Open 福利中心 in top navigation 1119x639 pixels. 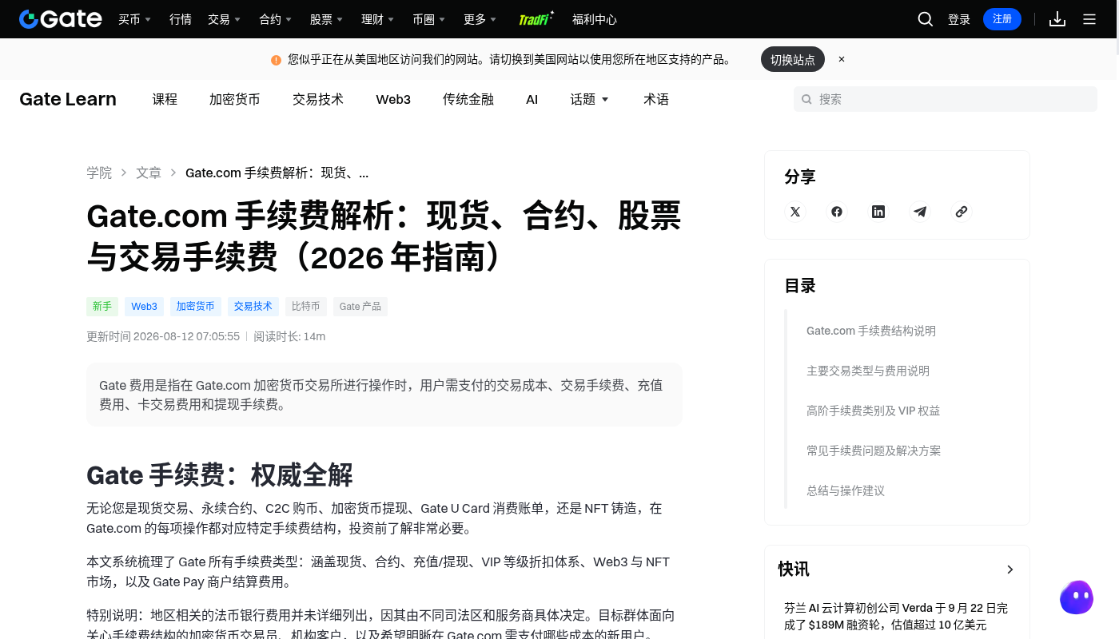click(x=595, y=19)
